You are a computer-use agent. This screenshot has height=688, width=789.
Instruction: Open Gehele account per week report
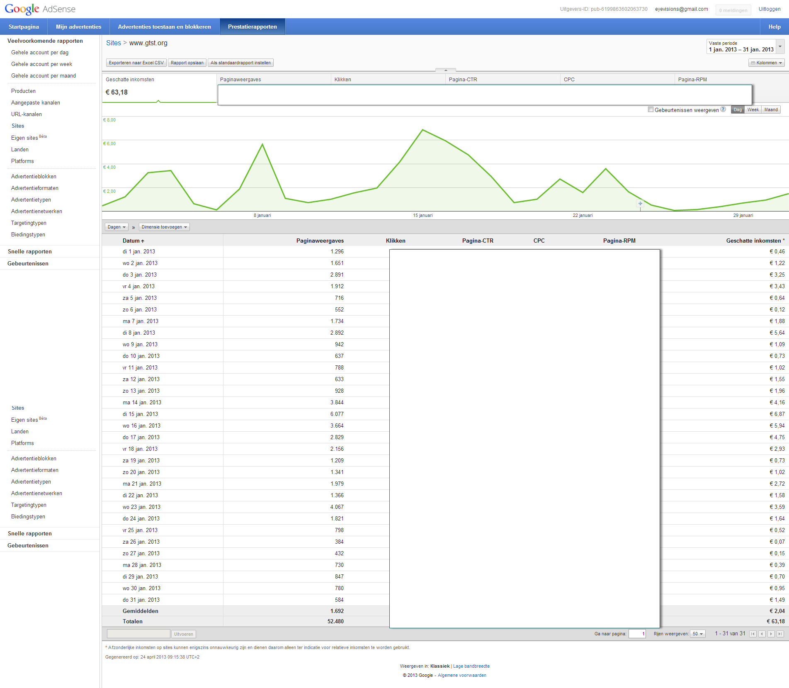coord(41,64)
